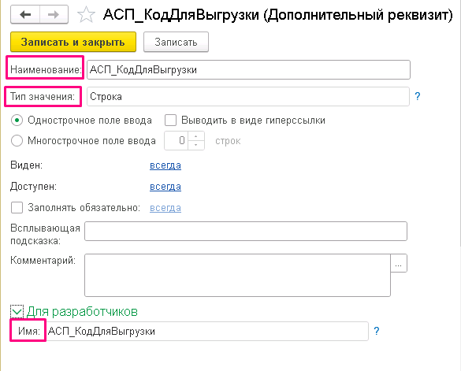
Task: Go back with the left arrow button
Action: pyautogui.click(x=25, y=14)
